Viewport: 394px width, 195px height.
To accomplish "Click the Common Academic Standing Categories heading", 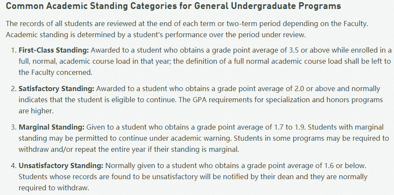I will 173,6.
